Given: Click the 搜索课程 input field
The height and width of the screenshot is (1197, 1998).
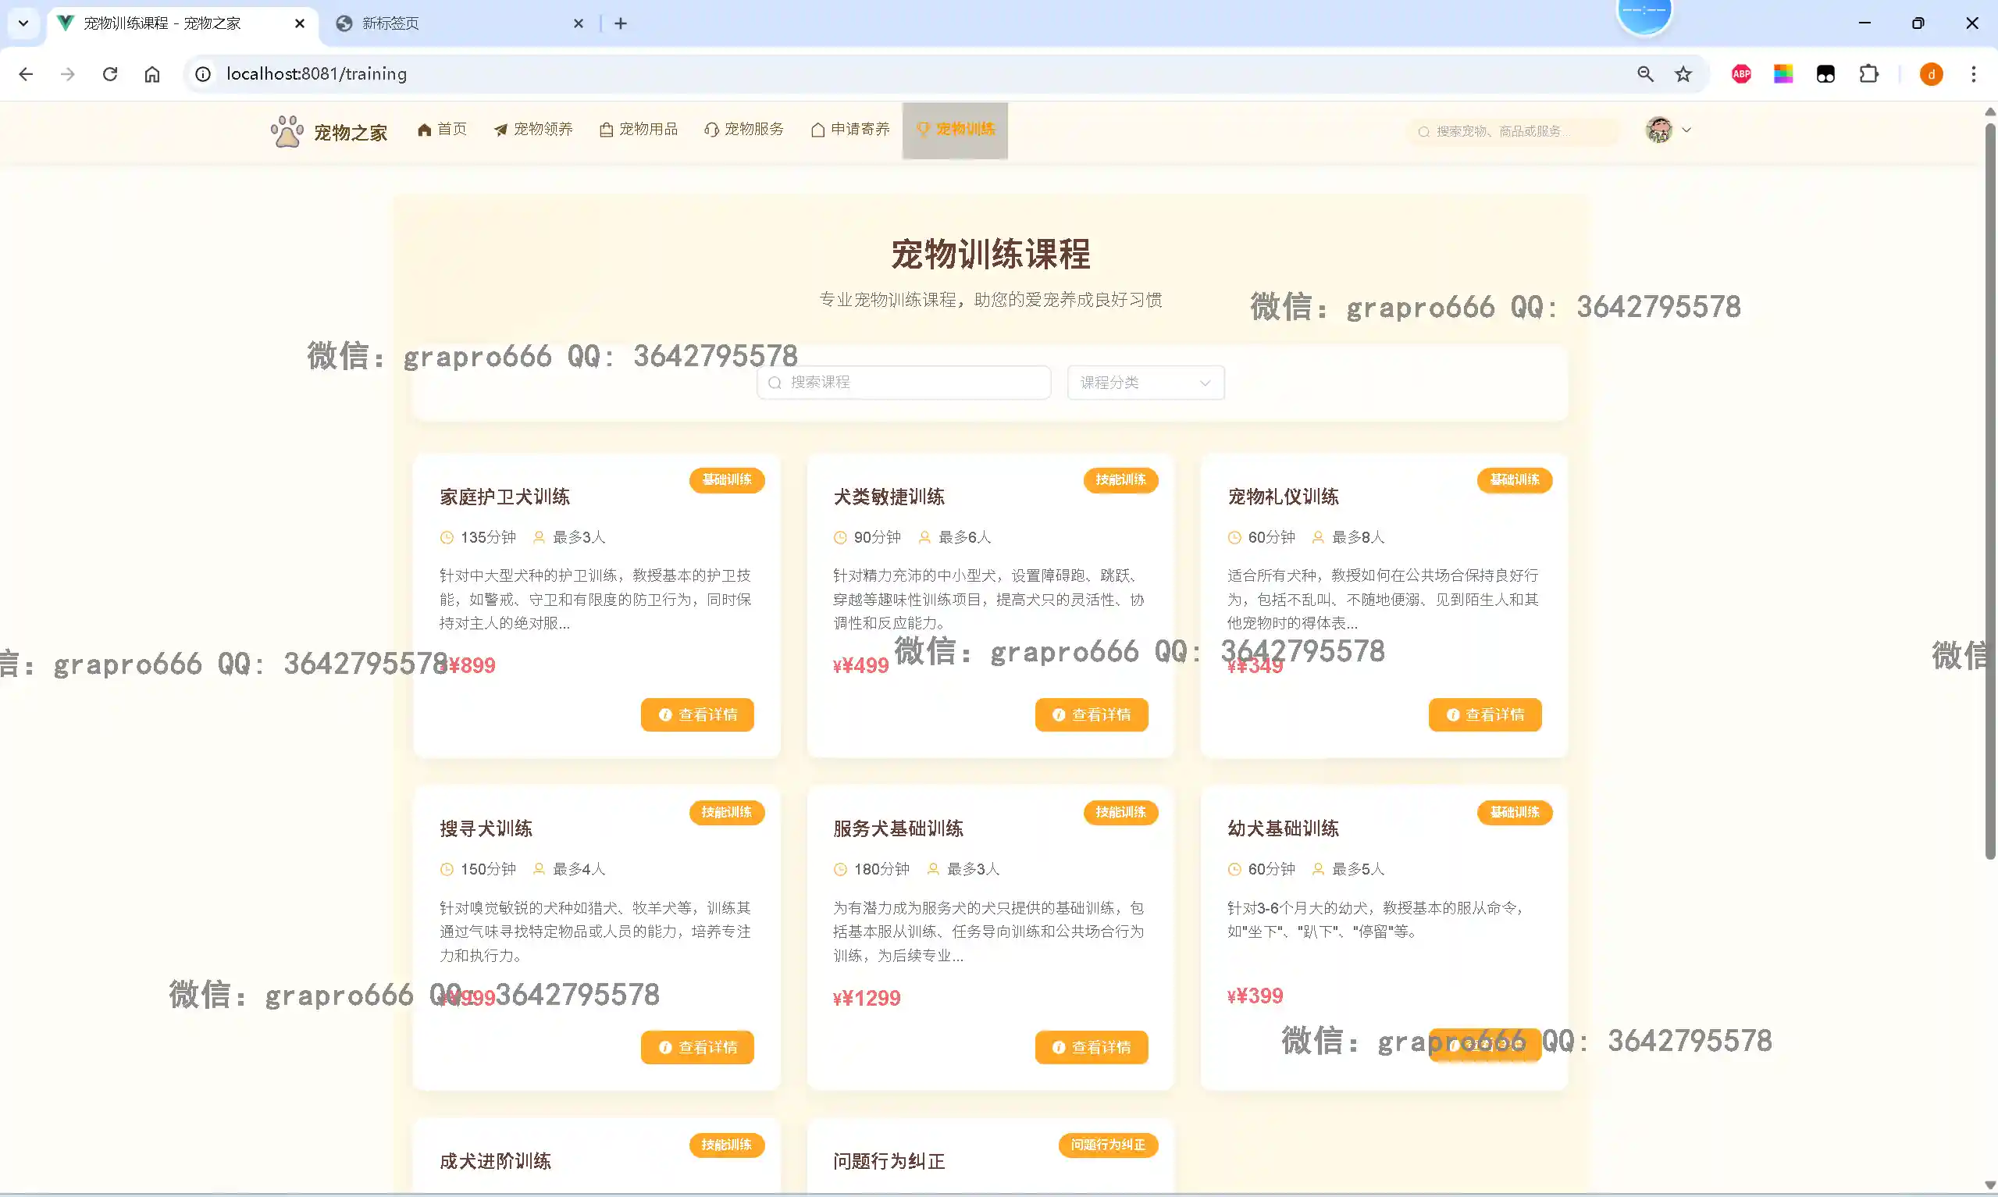Looking at the screenshot, I should (903, 383).
